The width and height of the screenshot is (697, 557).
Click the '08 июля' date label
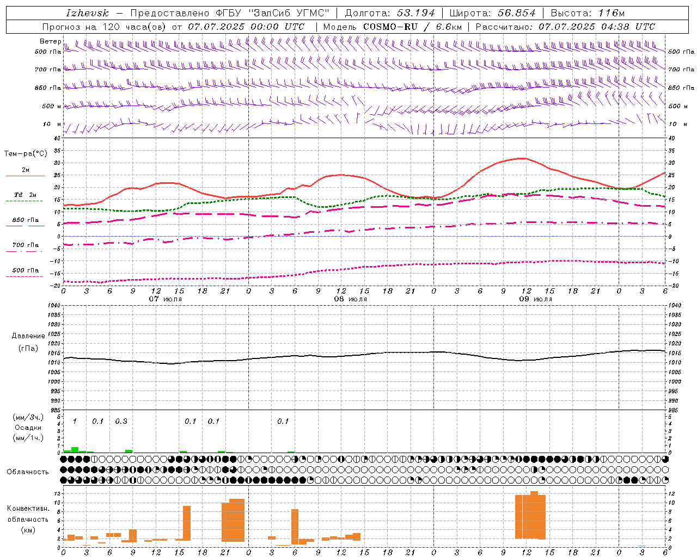351,299
